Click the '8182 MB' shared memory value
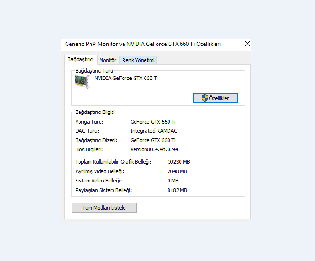 tap(177, 190)
